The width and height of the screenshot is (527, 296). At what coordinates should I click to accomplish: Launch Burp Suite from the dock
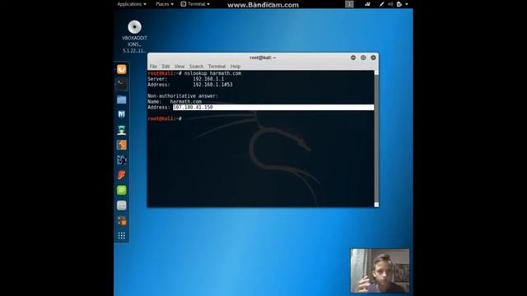tap(122, 145)
